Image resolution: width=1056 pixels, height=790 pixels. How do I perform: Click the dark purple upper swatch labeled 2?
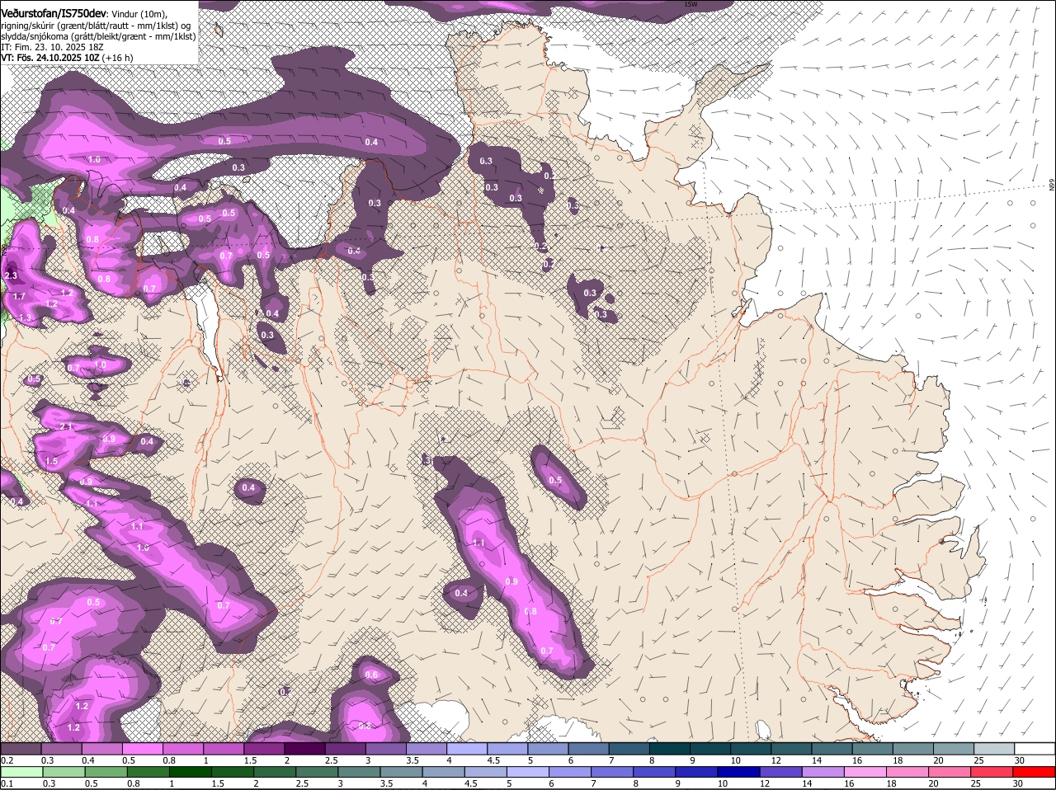(x=304, y=749)
